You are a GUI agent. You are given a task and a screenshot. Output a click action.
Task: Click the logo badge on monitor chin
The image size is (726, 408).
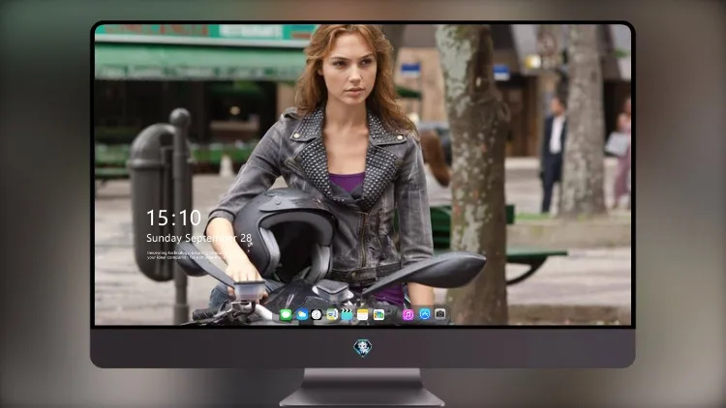point(363,348)
